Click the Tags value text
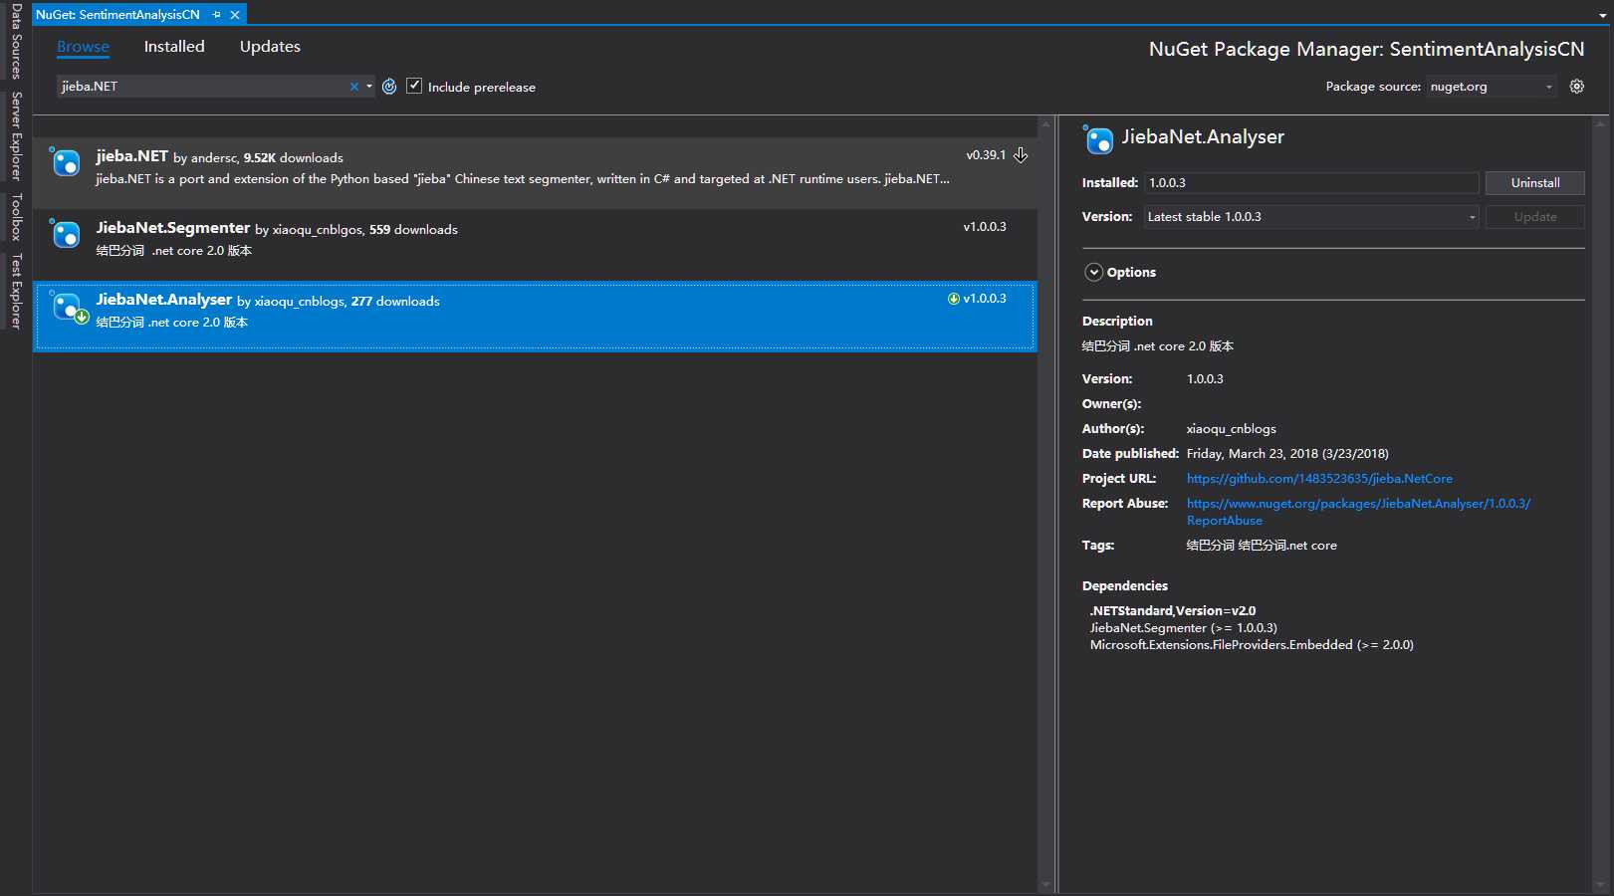The width and height of the screenshot is (1614, 896). pyautogui.click(x=1262, y=546)
